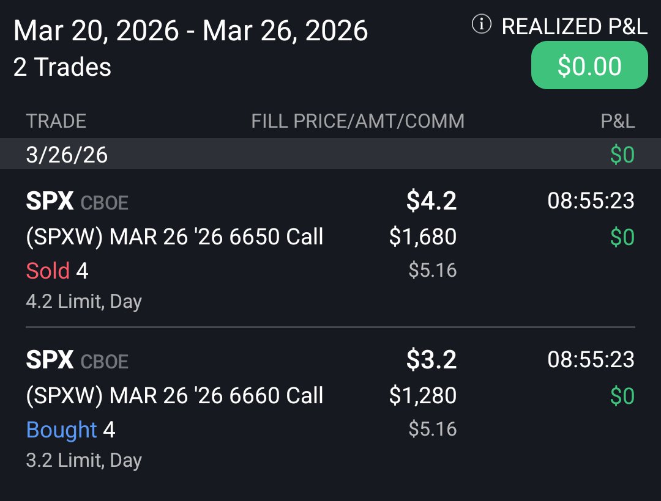661x501 pixels.
Task: Click the 2 Trades count label
Action: click(x=62, y=67)
